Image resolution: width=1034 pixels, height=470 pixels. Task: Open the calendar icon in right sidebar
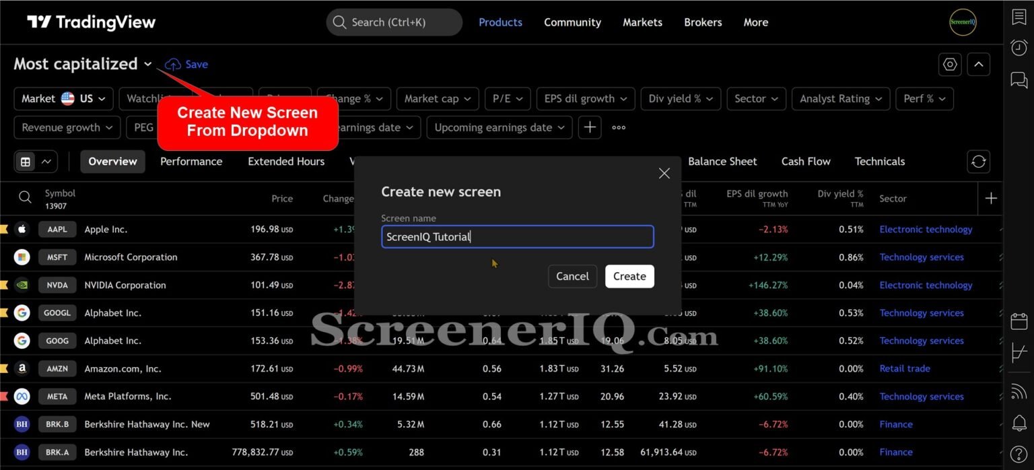[1019, 321]
